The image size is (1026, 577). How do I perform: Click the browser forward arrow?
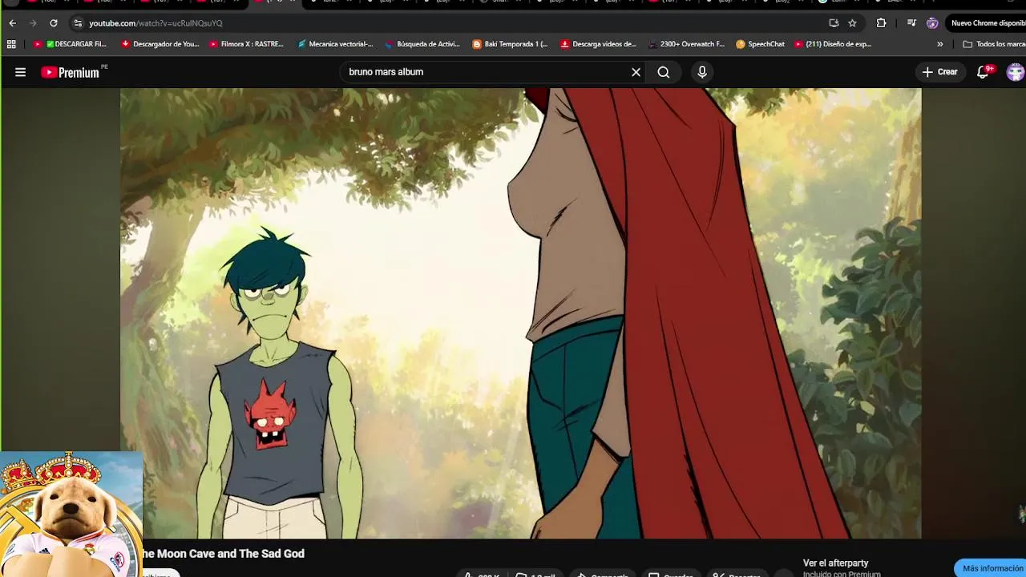point(33,23)
